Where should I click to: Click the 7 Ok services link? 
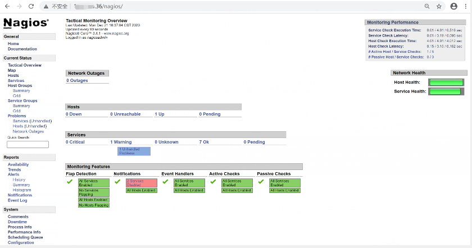point(204,142)
